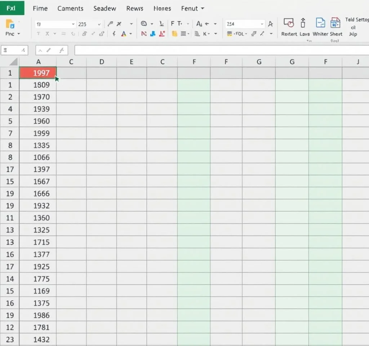Click the Shevt ribbon icon
Screen dimensions: 369x346
(x=335, y=23)
